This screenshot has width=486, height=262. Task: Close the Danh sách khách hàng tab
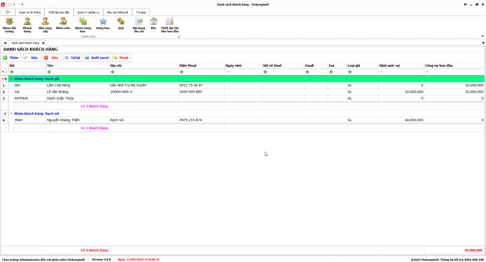[43, 43]
